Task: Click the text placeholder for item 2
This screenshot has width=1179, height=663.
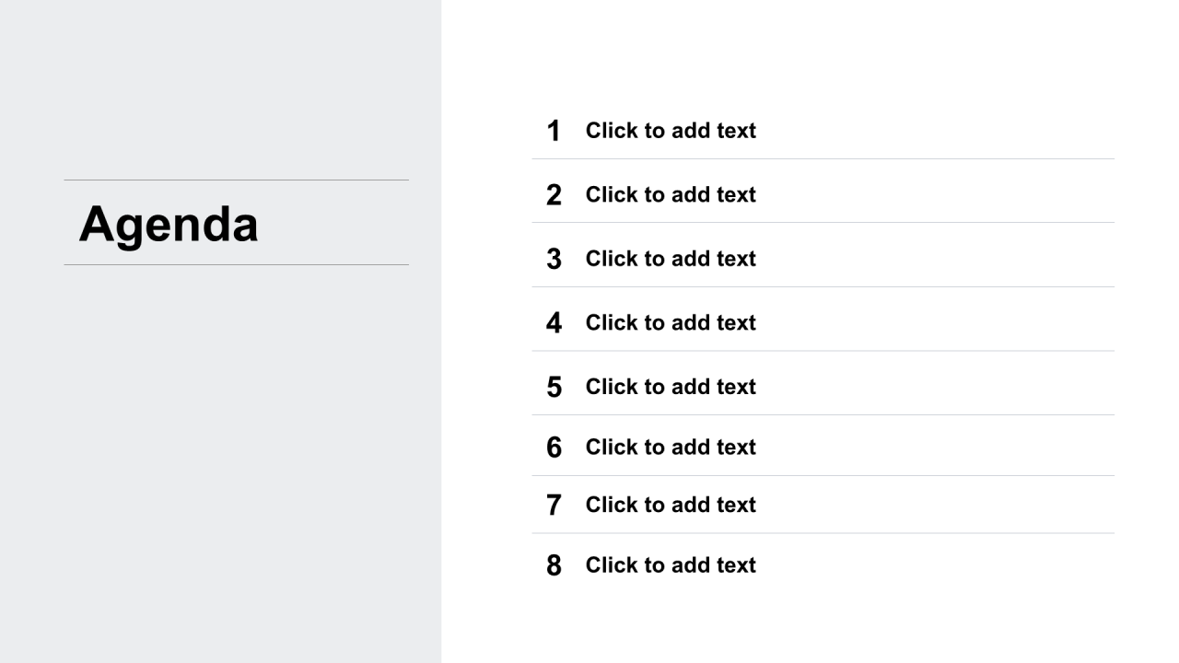Action: (x=671, y=194)
